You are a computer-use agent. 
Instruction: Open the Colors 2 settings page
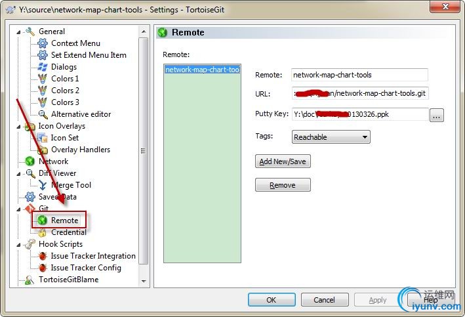(x=65, y=91)
